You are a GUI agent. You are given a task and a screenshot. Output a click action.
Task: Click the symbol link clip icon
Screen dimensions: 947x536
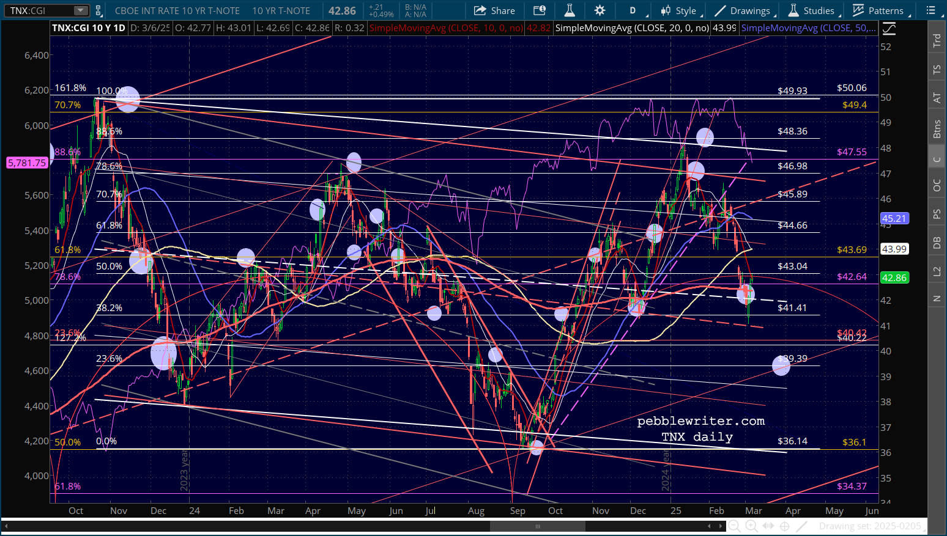pos(98,10)
